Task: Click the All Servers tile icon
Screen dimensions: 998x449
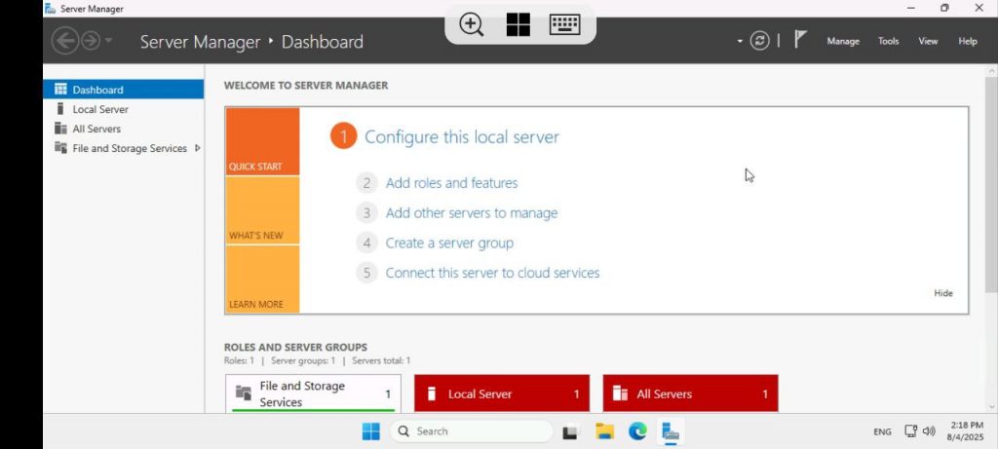Action: point(620,393)
